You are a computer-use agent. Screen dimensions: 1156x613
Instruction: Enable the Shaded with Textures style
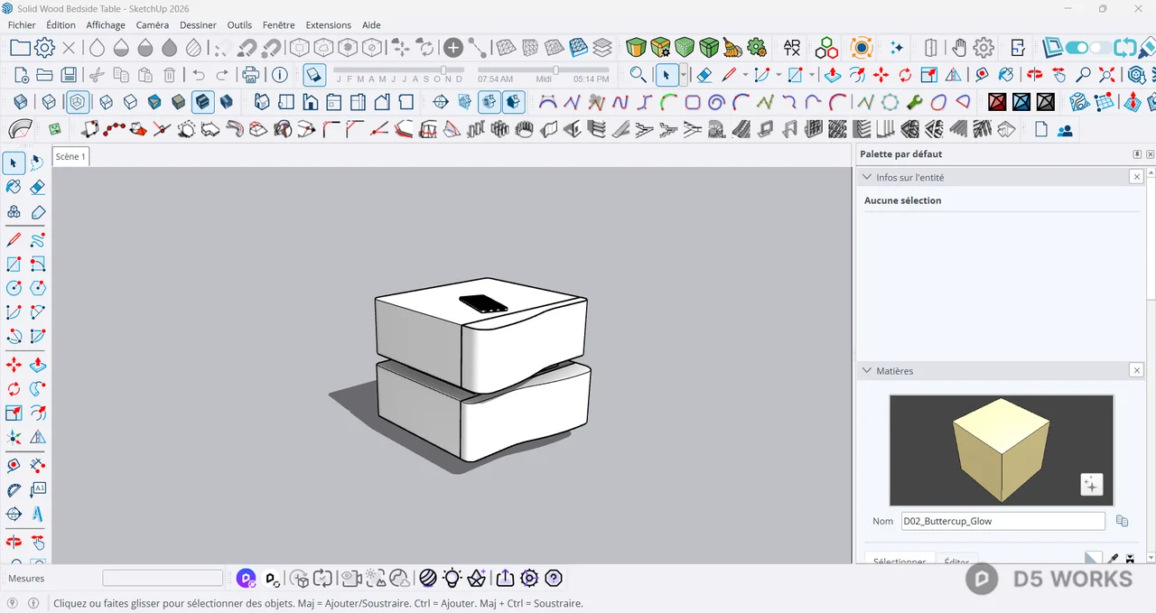click(x=202, y=102)
